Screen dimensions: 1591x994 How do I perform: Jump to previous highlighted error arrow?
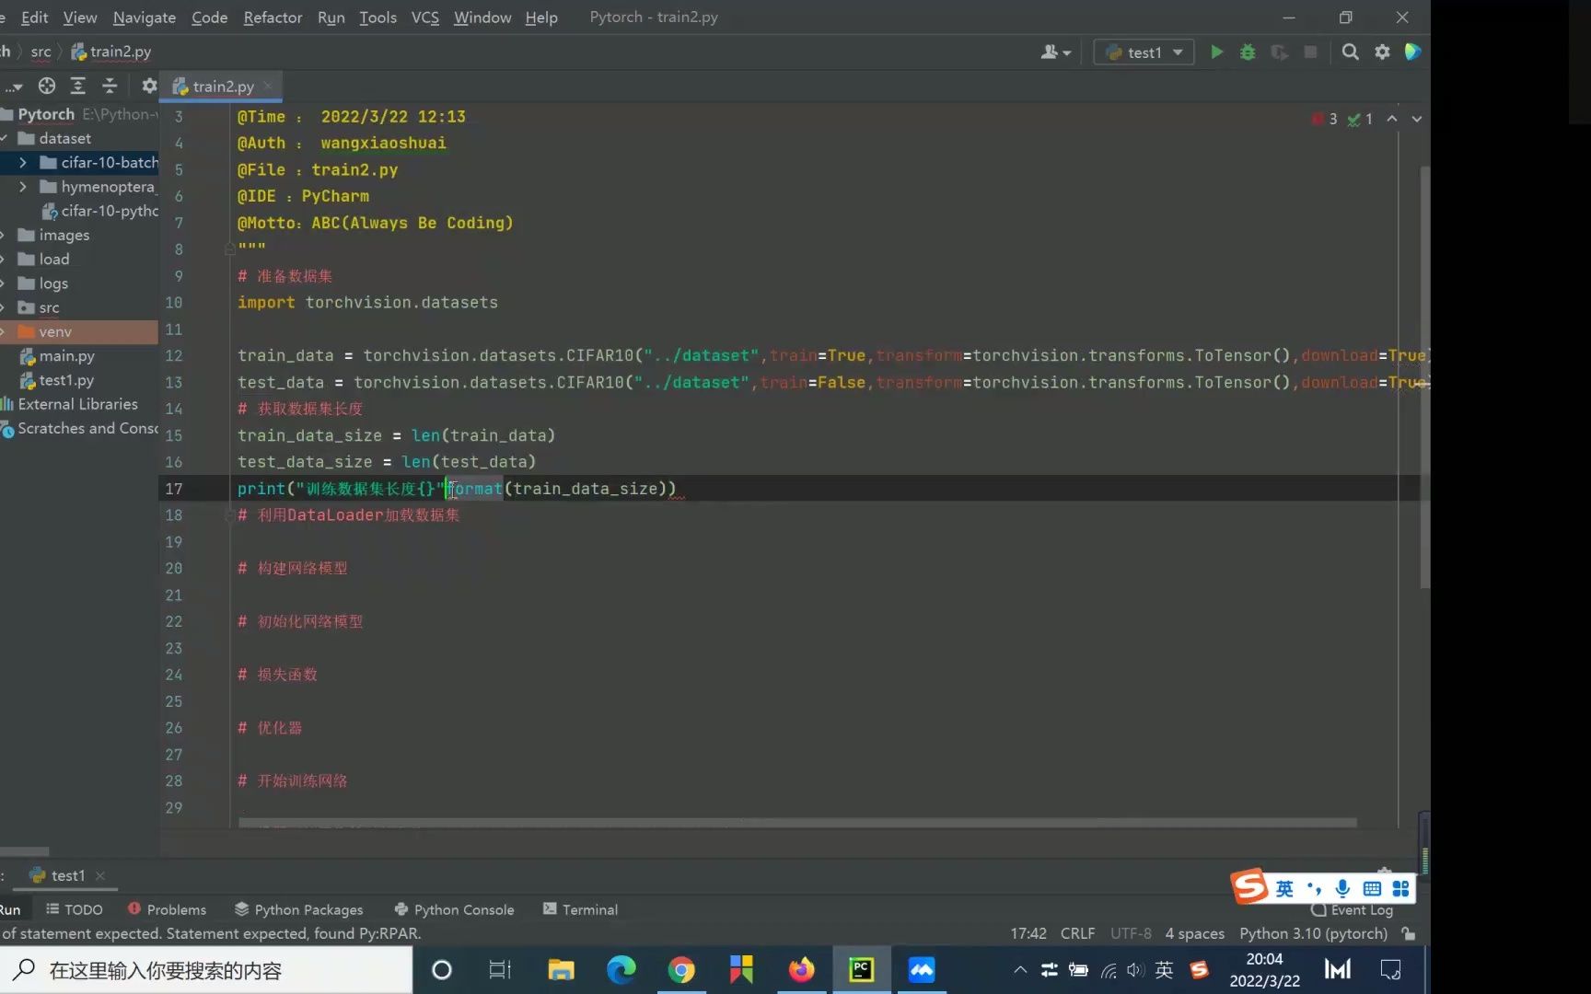pyautogui.click(x=1392, y=119)
